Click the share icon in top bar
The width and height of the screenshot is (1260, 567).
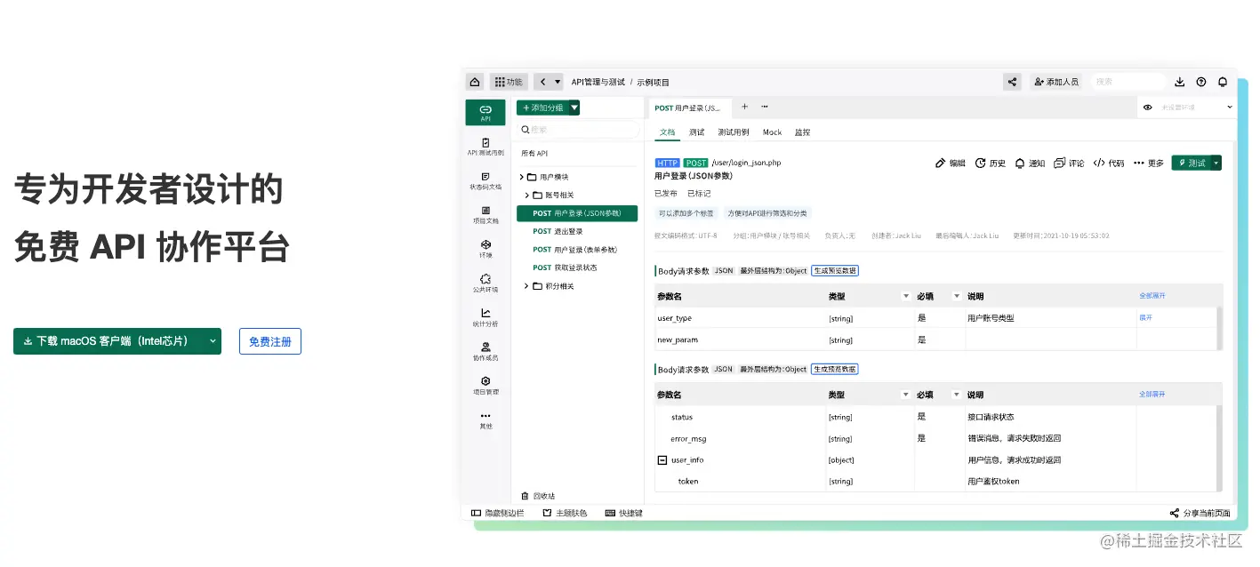pyautogui.click(x=1012, y=82)
